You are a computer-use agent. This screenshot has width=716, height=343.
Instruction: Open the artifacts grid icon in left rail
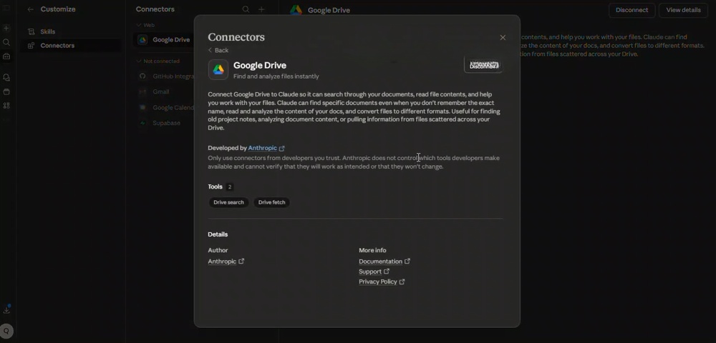6,106
